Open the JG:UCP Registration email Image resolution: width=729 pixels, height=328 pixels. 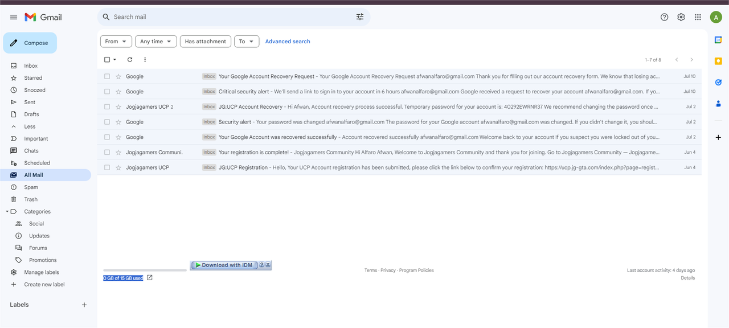coord(399,167)
